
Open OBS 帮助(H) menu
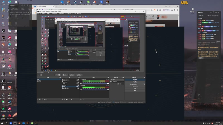79,14
